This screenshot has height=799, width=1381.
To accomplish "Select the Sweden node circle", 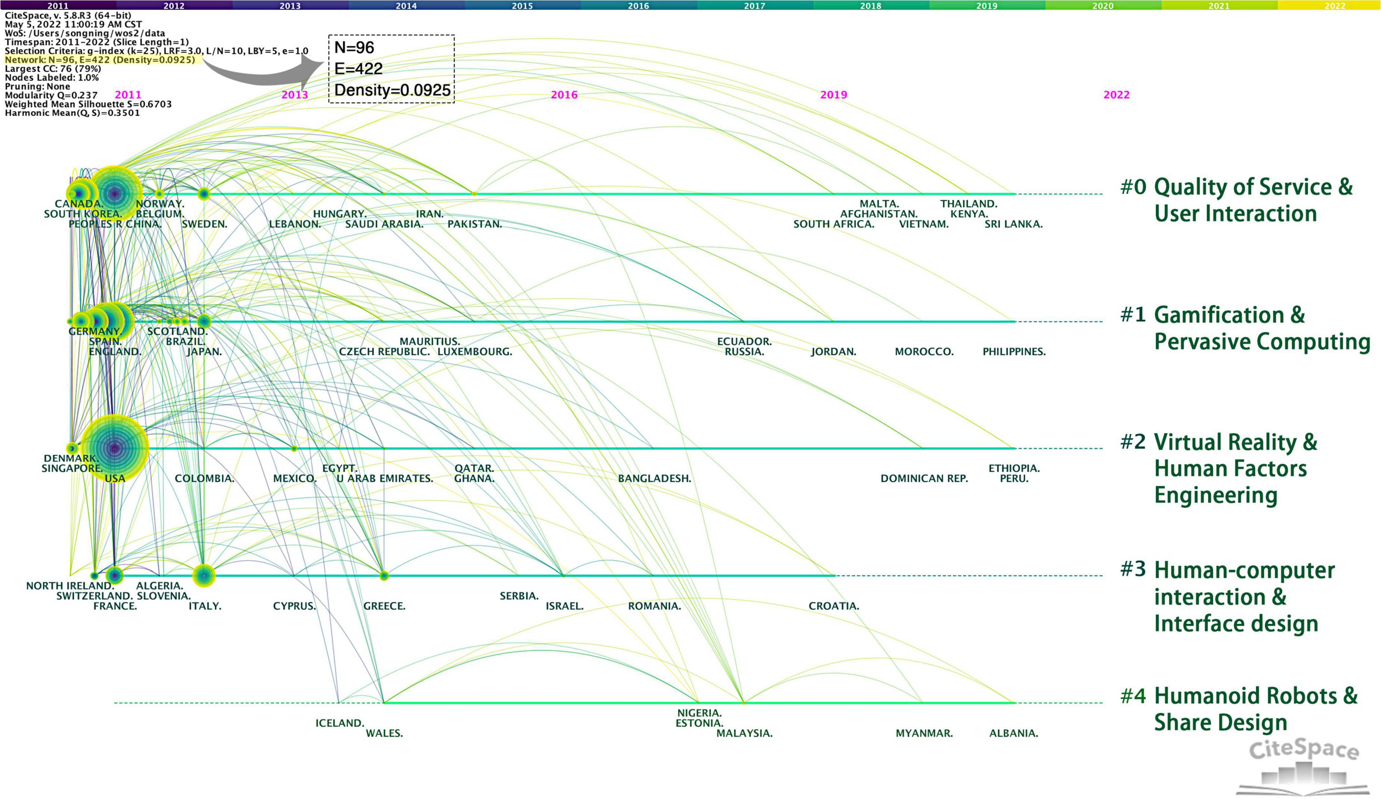I will coord(204,194).
